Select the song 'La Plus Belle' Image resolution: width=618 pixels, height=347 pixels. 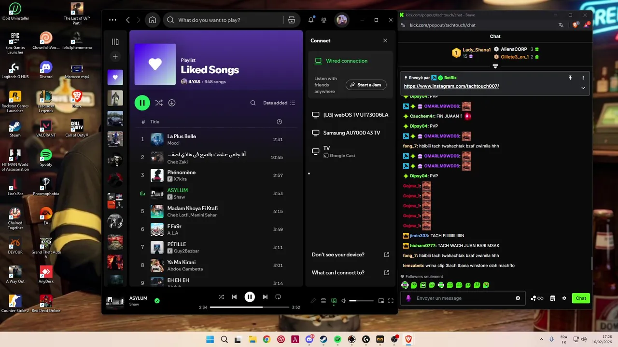point(216,139)
